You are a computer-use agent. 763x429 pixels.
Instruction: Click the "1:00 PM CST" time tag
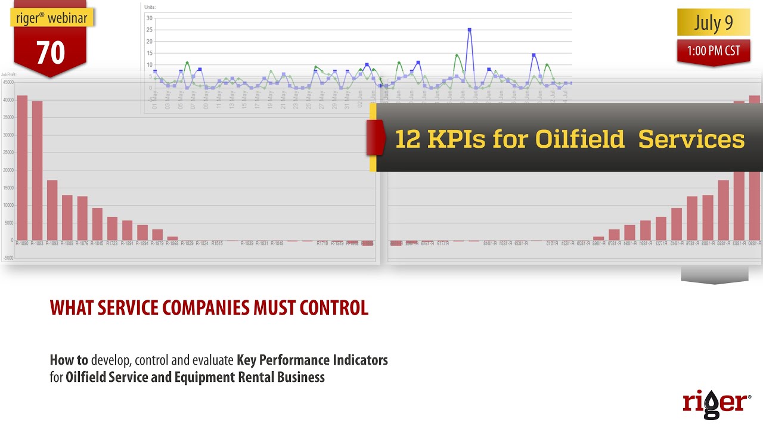click(714, 51)
